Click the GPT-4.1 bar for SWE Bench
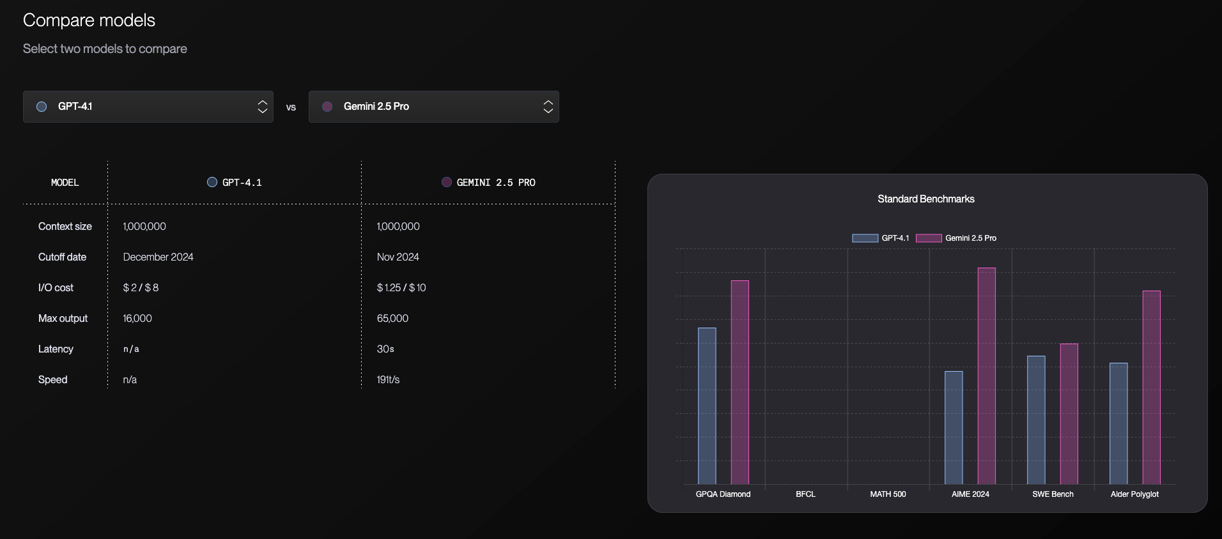This screenshot has height=539, width=1222. tap(1036, 420)
